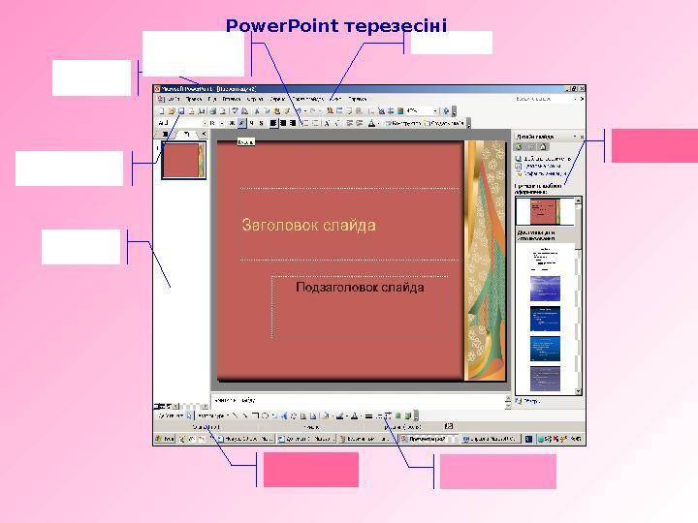The image size is (698, 523).
Task: Open the zoom percentage dropdown
Action: [x=435, y=111]
